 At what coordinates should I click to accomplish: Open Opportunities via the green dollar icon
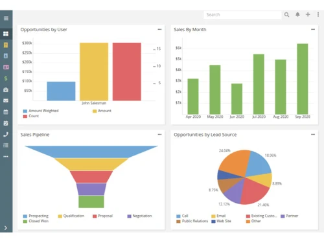6,78
